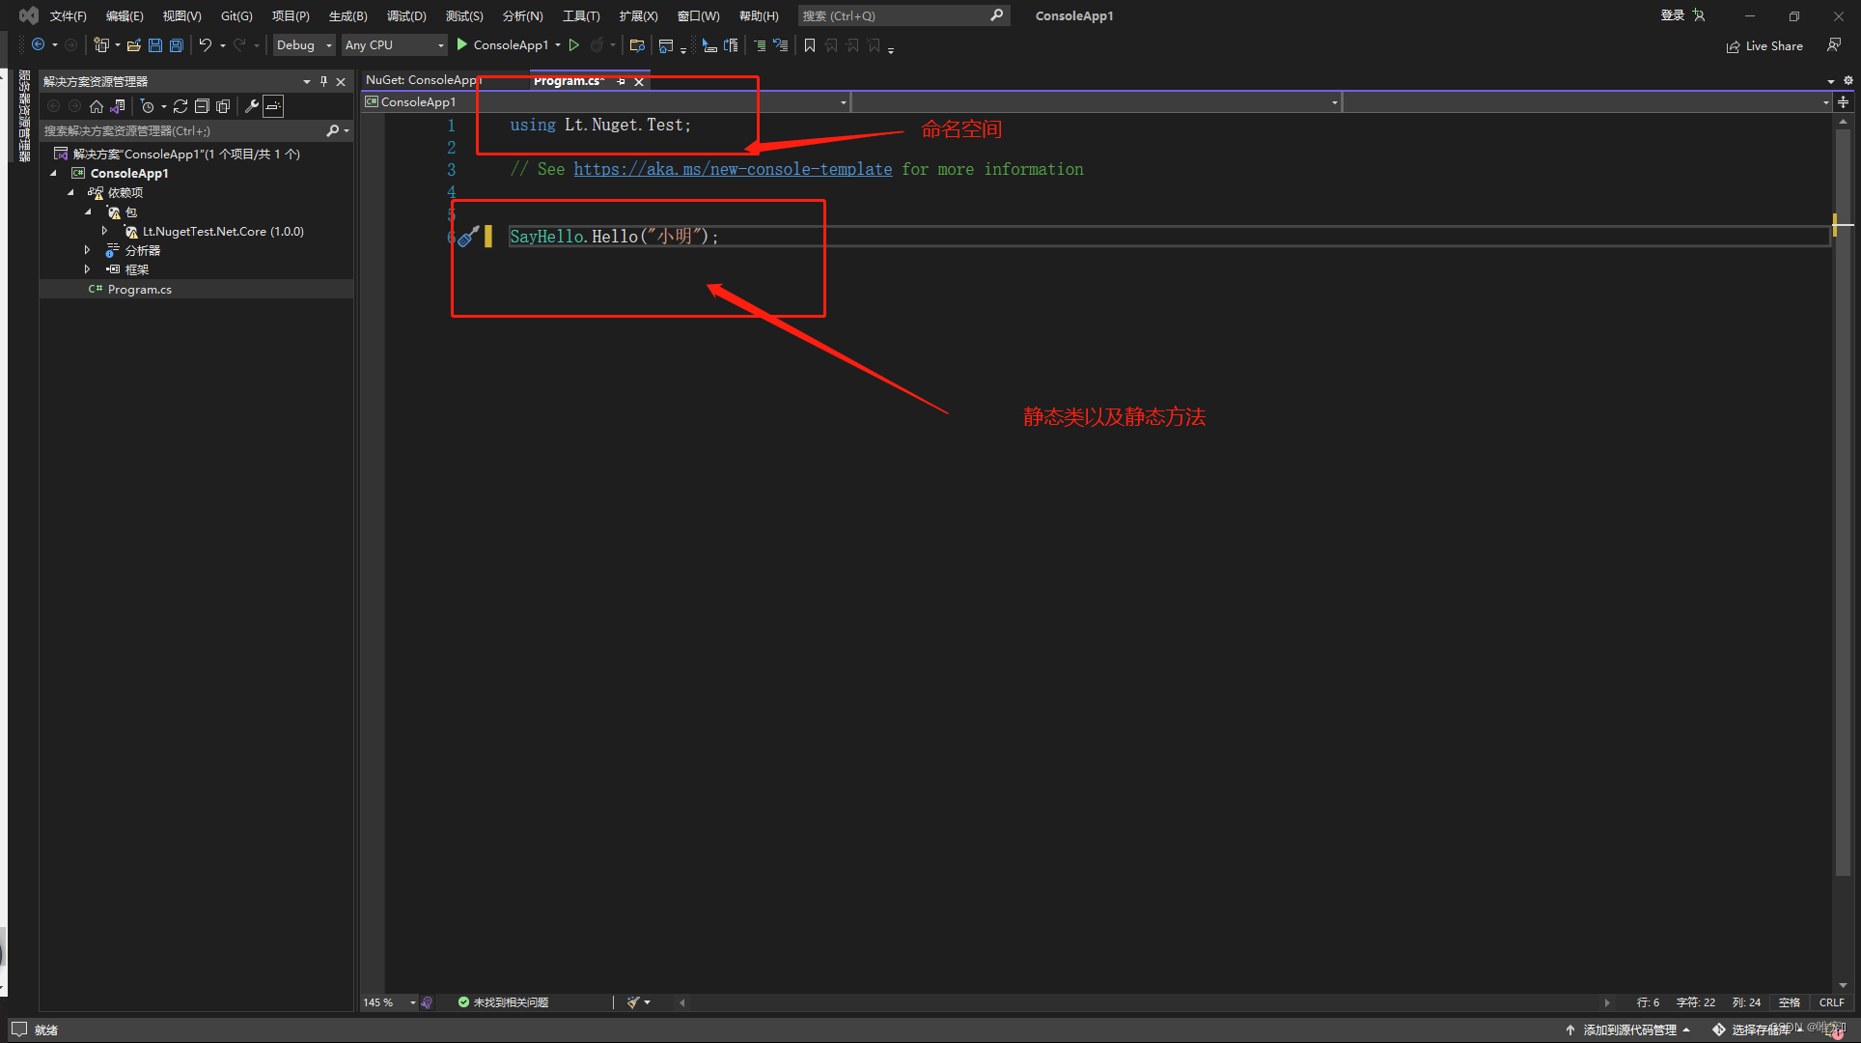
Task: Open the Debug configuration dropdown
Action: tap(303, 45)
